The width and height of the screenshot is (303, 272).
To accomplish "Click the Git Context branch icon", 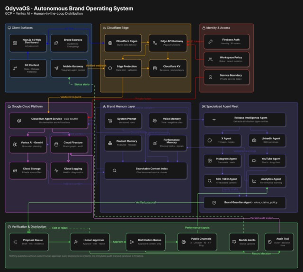I will (x=15, y=68).
